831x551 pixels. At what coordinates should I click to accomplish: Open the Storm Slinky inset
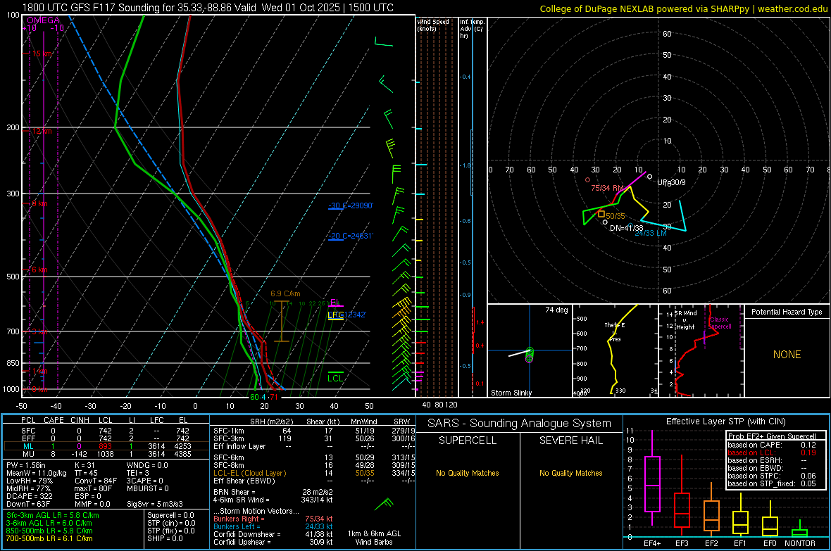pos(530,350)
